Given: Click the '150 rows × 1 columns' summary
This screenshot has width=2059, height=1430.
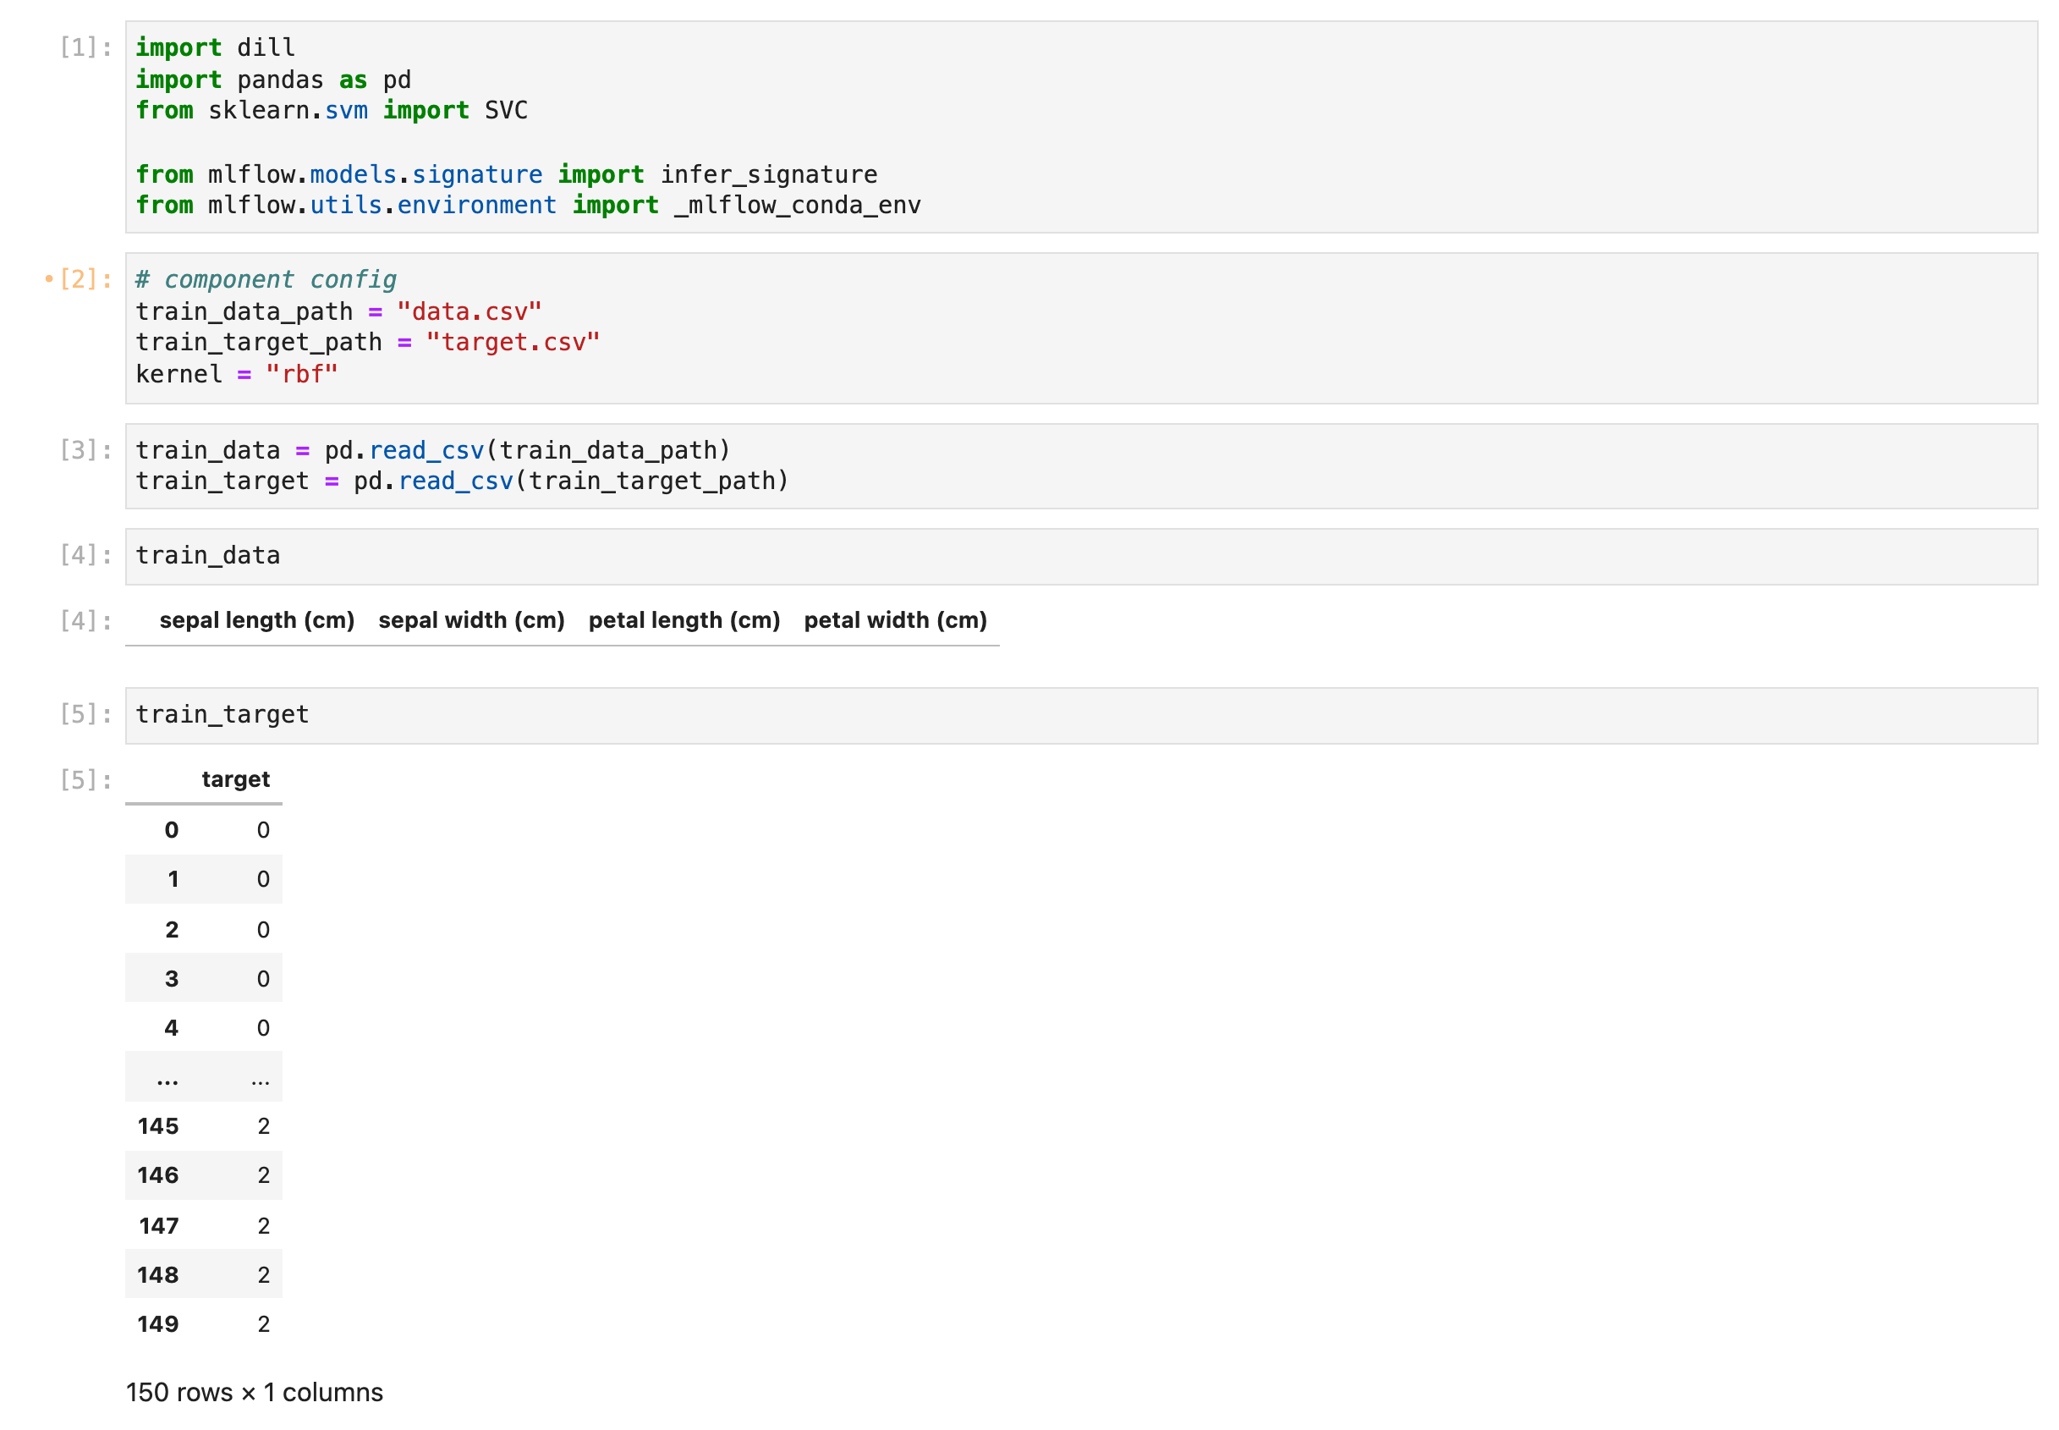Looking at the screenshot, I should coord(255,1393).
